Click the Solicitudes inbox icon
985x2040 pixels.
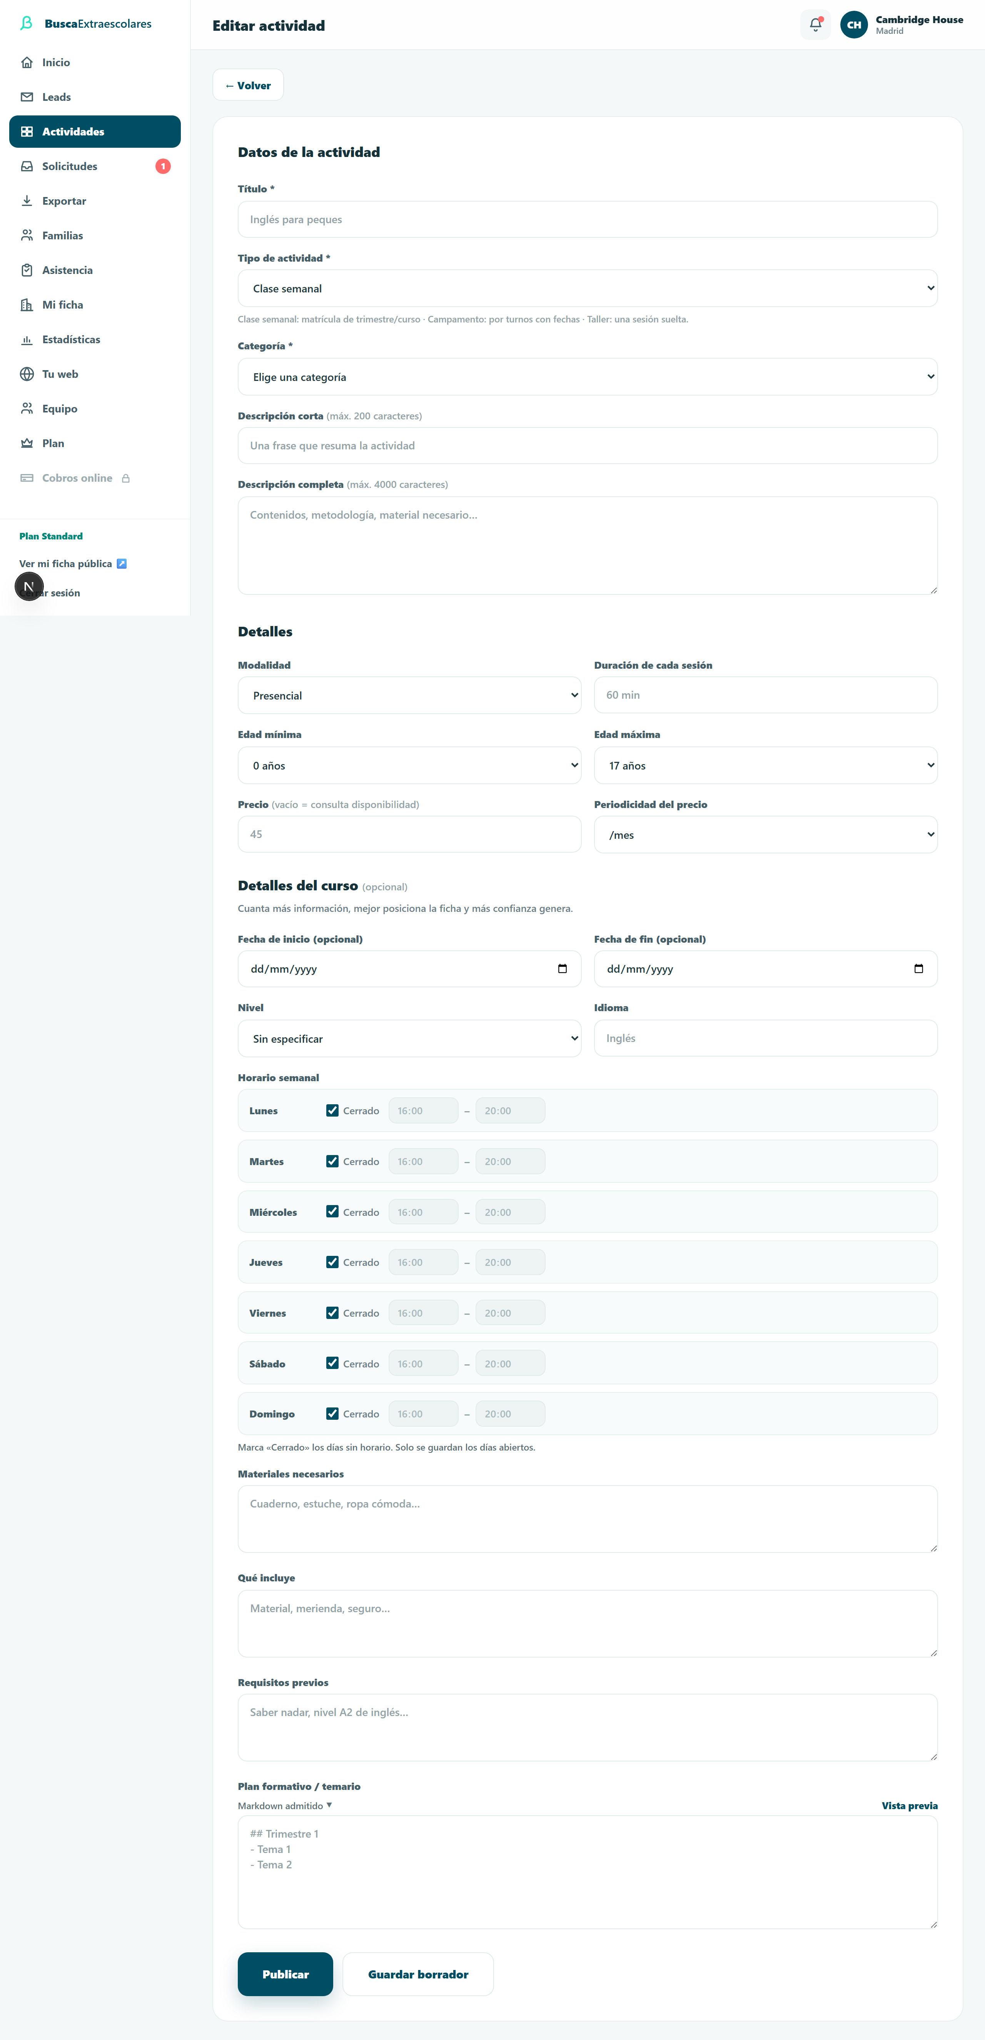[x=27, y=166]
